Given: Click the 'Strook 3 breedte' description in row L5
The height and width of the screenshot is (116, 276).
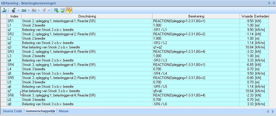Looking at the screenshot, I should tap(33, 82).
